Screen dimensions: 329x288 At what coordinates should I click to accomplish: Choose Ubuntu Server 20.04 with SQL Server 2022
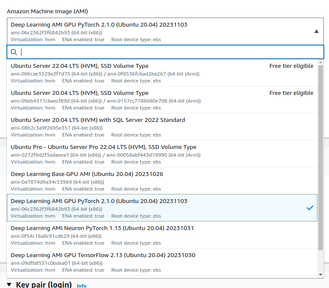click(162, 127)
